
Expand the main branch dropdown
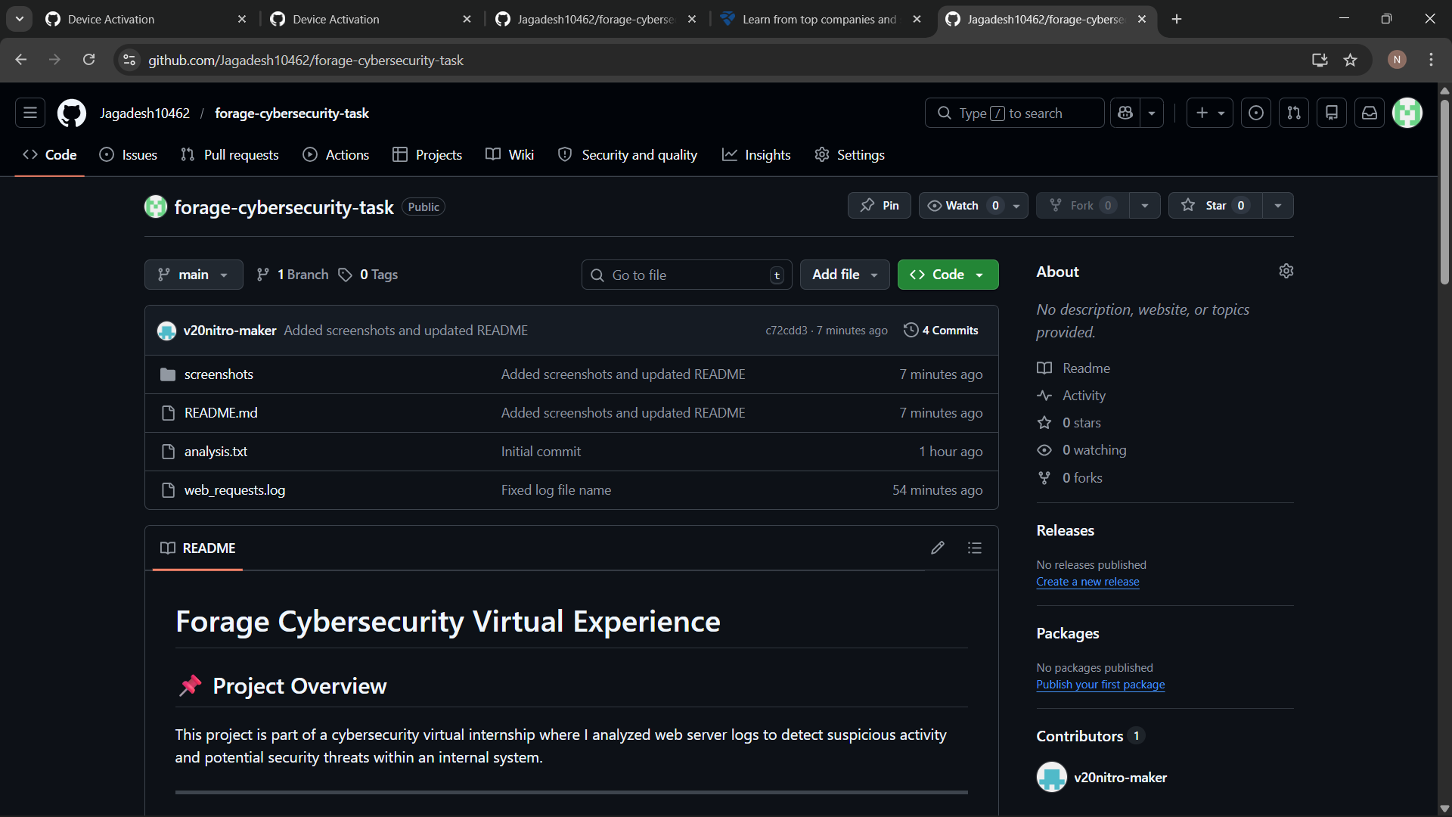(x=193, y=274)
